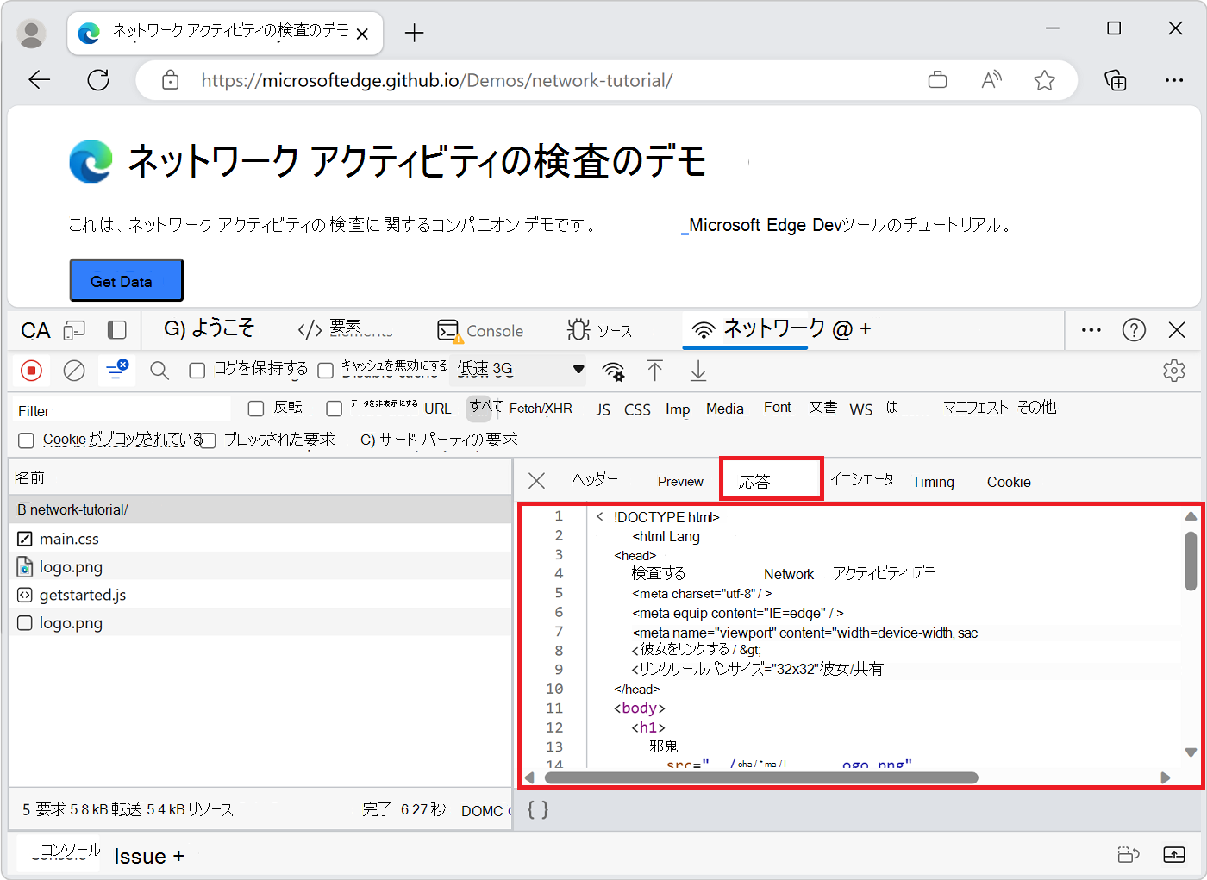The width and height of the screenshot is (1207, 880).
Task: Open the network search magnifier icon
Action: pyautogui.click(x=159, y=371)
